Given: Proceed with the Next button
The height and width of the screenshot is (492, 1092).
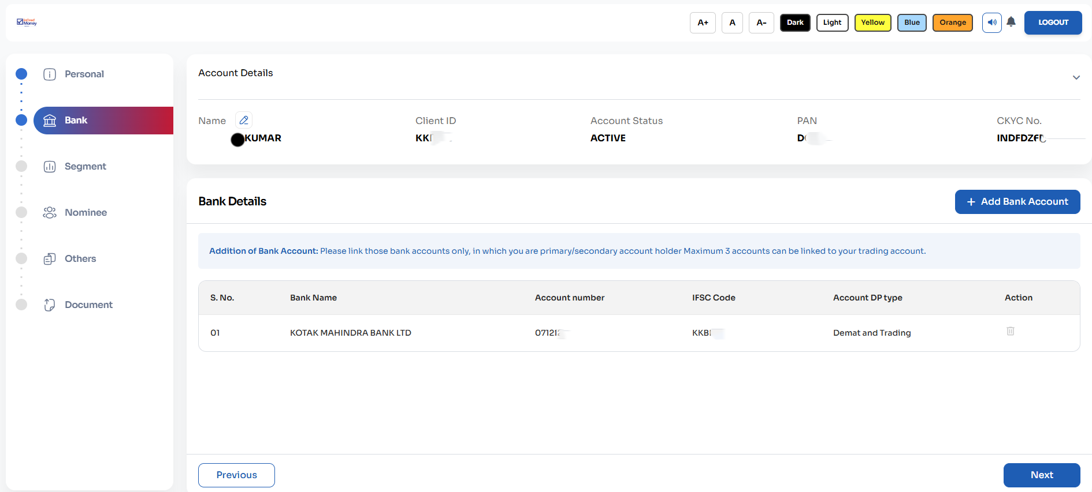Looking at the screenshot, I should [1042, 475].
